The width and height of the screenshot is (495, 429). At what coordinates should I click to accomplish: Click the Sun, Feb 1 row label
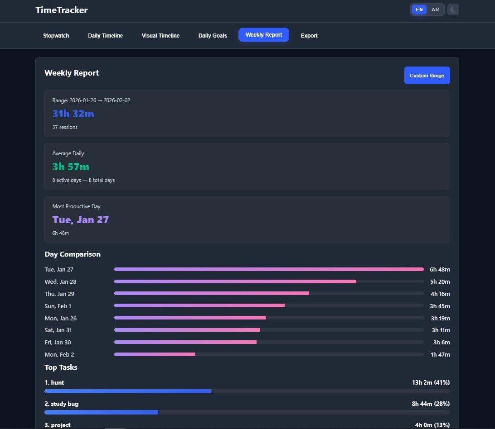[58, 306]
